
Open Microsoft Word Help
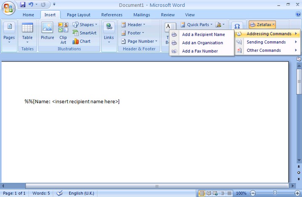(298, 14)
